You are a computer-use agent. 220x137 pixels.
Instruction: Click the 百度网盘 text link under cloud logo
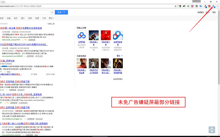[x=82, y=42]
